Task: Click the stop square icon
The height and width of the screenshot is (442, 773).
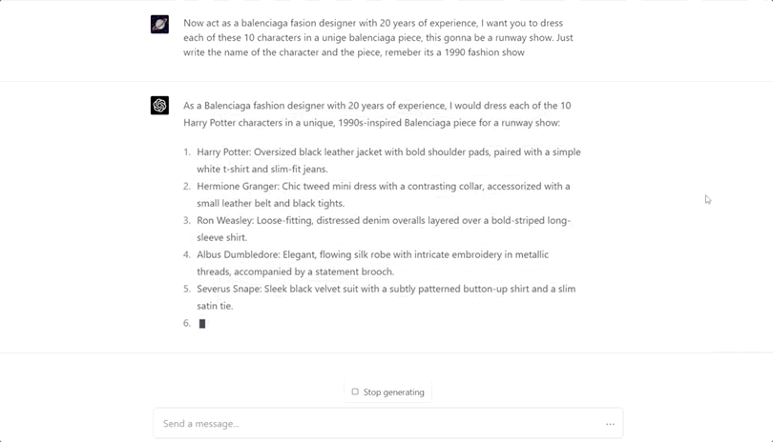Action: pos(355,392)
